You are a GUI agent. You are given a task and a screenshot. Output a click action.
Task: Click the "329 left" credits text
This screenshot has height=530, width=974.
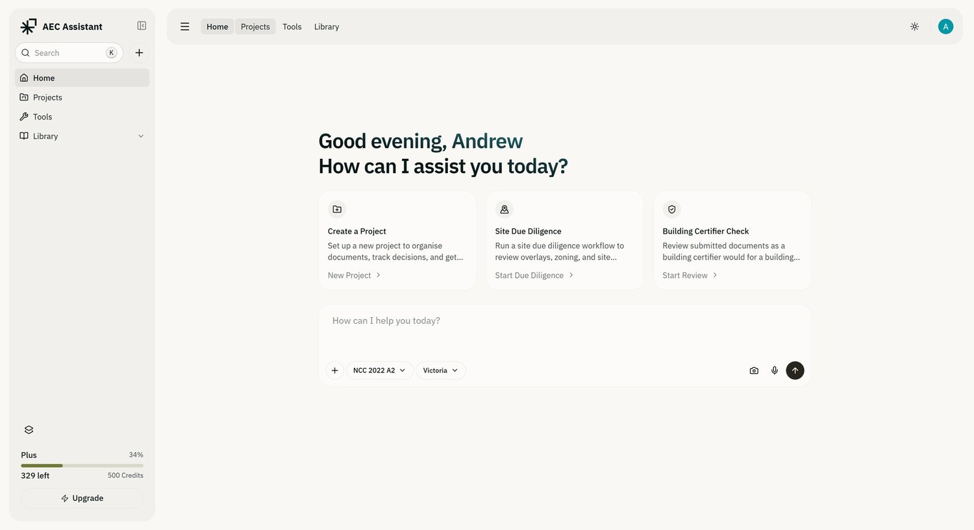[x=35, y=476]
